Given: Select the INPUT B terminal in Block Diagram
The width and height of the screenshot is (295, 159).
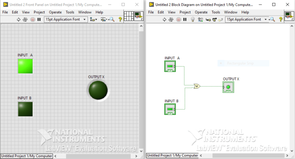Looking at the screenshot, I should [x=170, y=109].
